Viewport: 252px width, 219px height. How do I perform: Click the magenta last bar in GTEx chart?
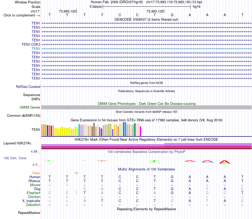[x=141, y=131]
